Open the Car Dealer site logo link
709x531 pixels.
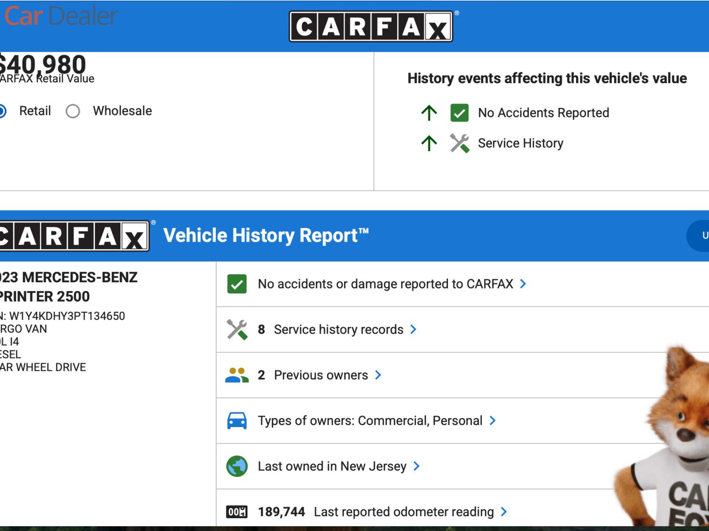point(61,16)
